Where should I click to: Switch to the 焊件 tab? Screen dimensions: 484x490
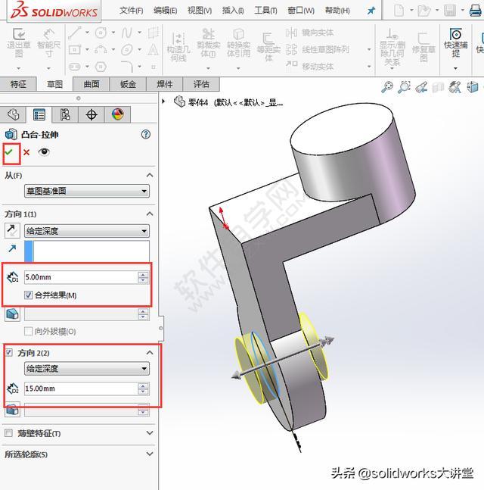click(164, 84)
